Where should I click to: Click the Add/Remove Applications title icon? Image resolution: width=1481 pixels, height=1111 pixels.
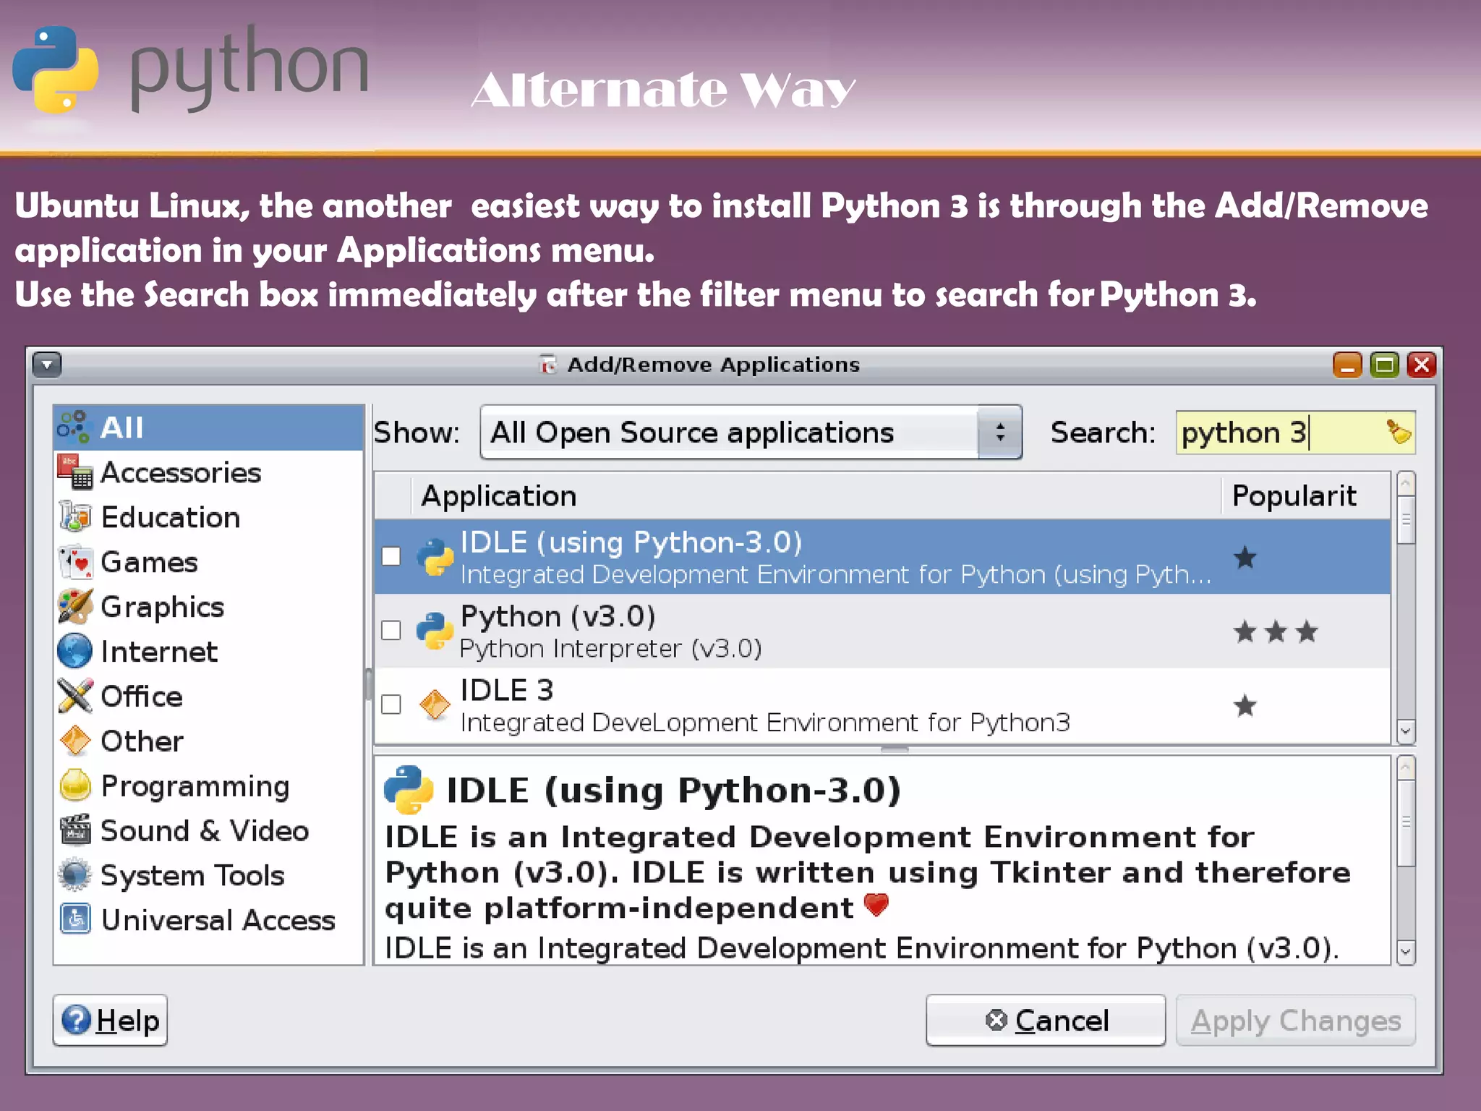point(548,365)
